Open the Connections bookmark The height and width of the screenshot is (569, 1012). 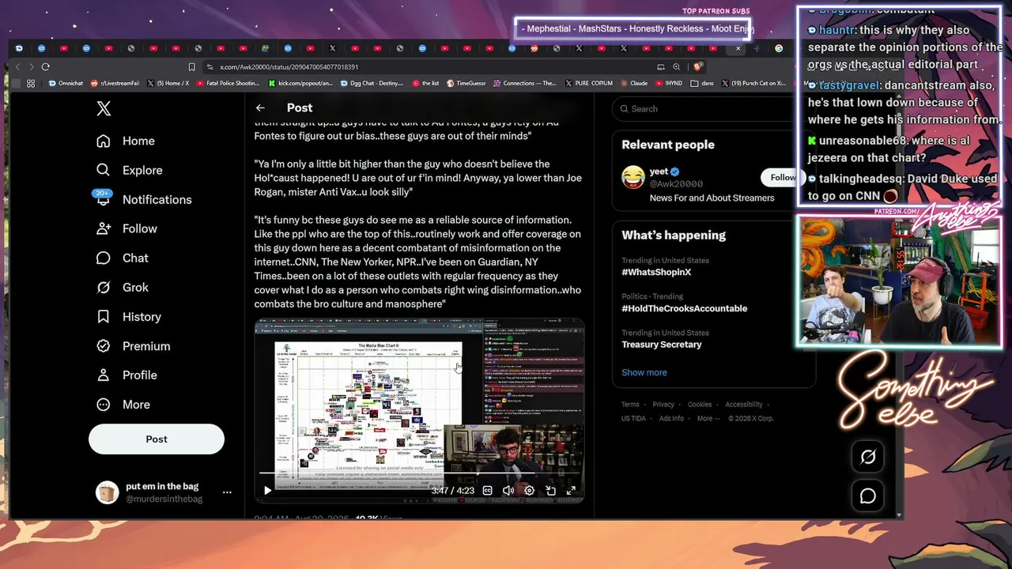pos(525,83)
